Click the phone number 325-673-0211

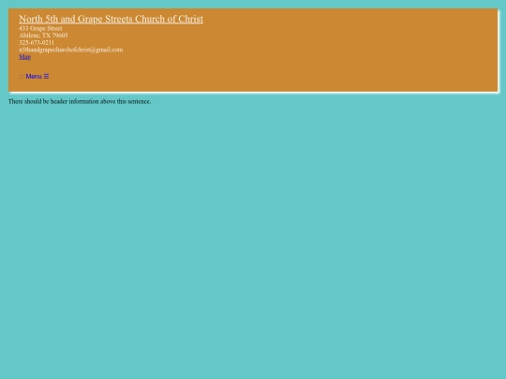pyautogui.click(x=37, y=42)
